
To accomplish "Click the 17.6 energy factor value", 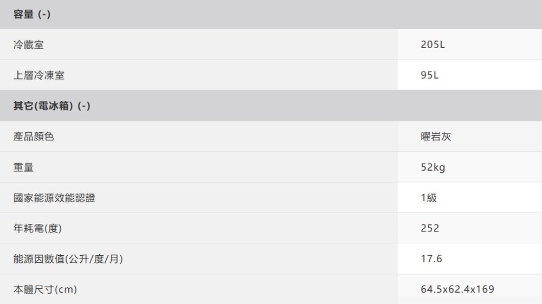I will pyautogui.click(x=431, y=259).
